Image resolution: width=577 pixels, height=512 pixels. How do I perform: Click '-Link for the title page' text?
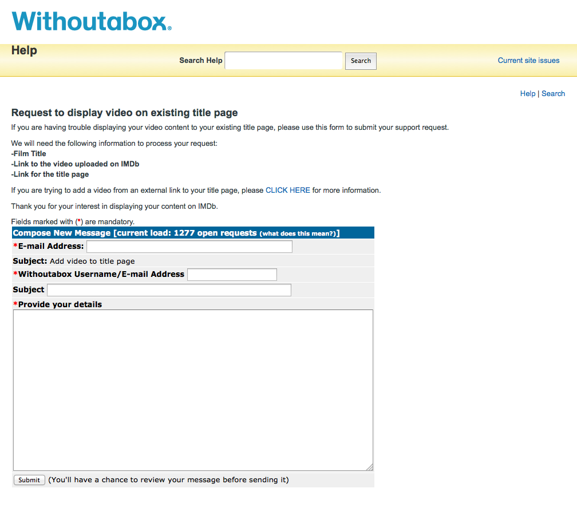tap(50, 174)
